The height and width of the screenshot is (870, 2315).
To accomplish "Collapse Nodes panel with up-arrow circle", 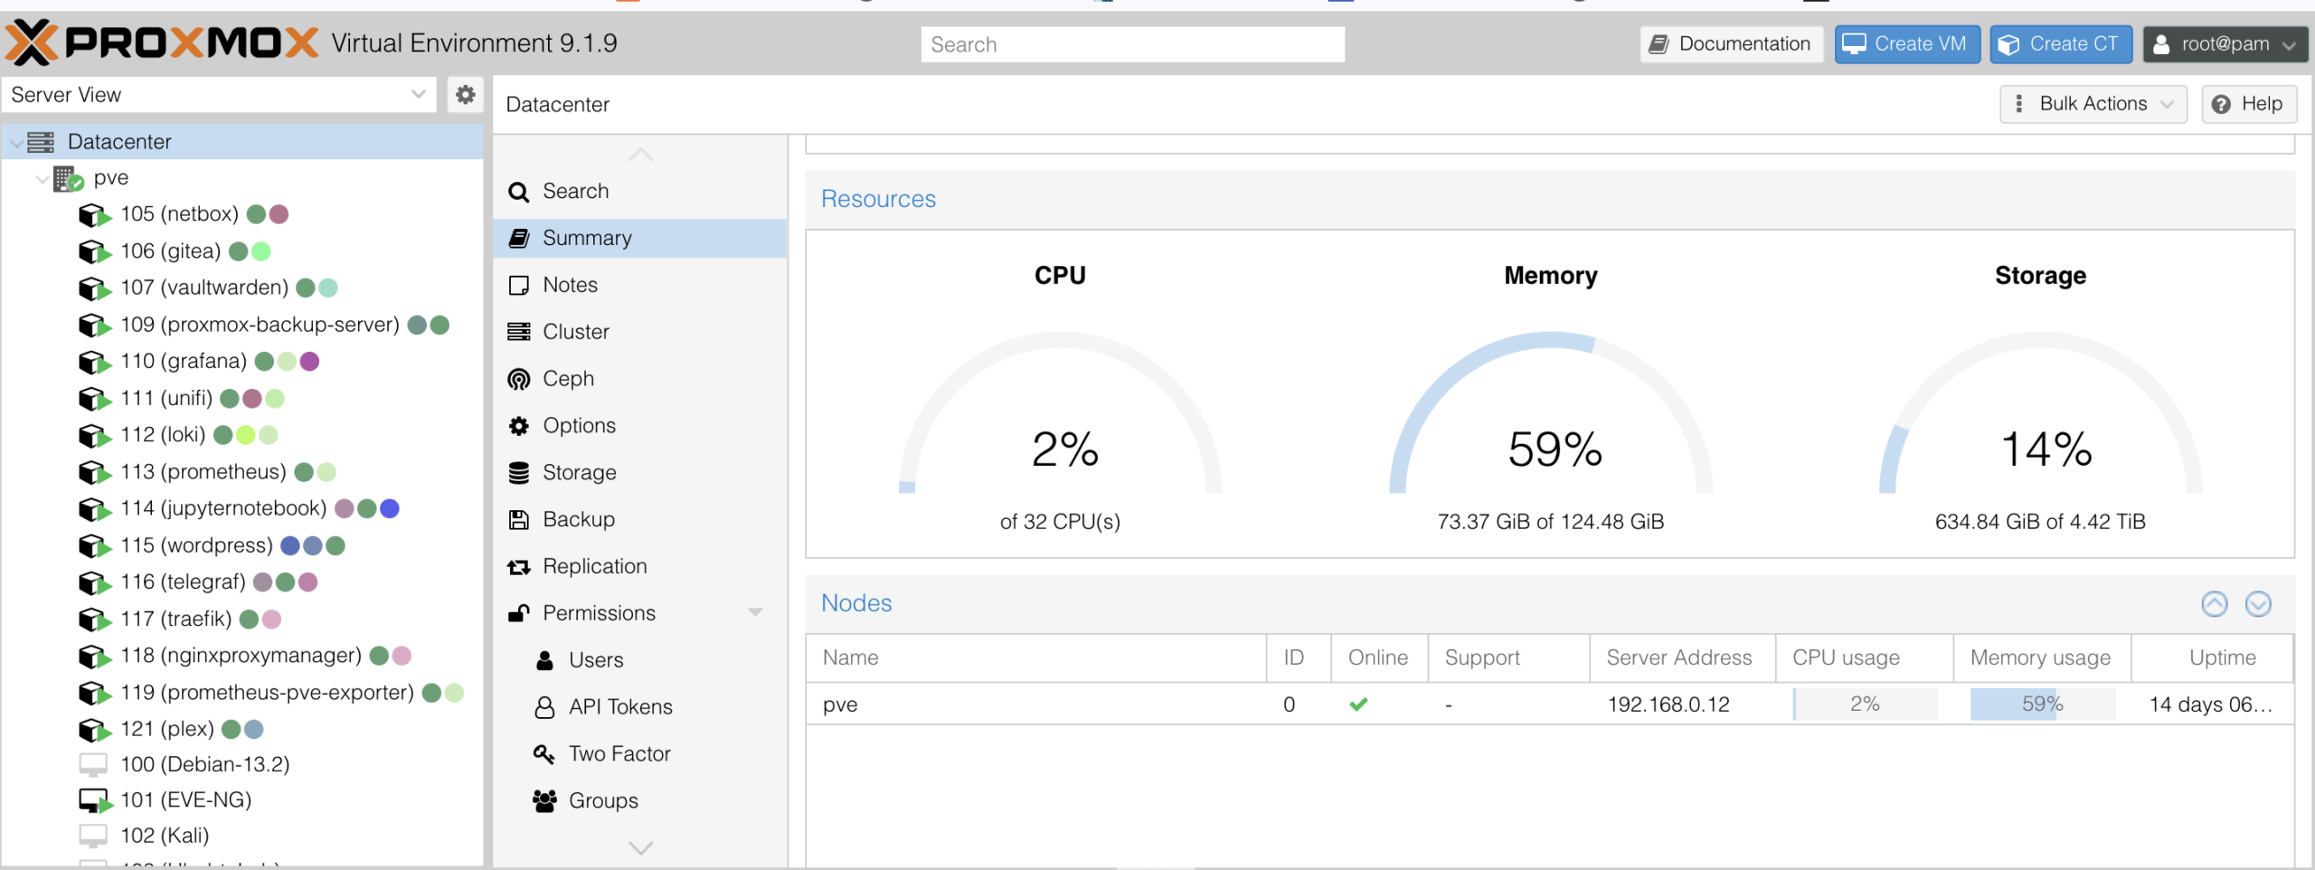I will [x=2214, y=603].
